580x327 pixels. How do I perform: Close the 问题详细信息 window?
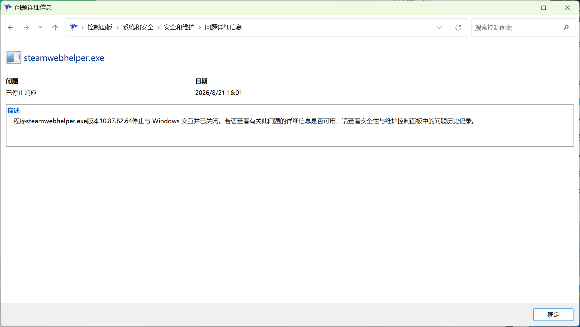coord(567,8)
